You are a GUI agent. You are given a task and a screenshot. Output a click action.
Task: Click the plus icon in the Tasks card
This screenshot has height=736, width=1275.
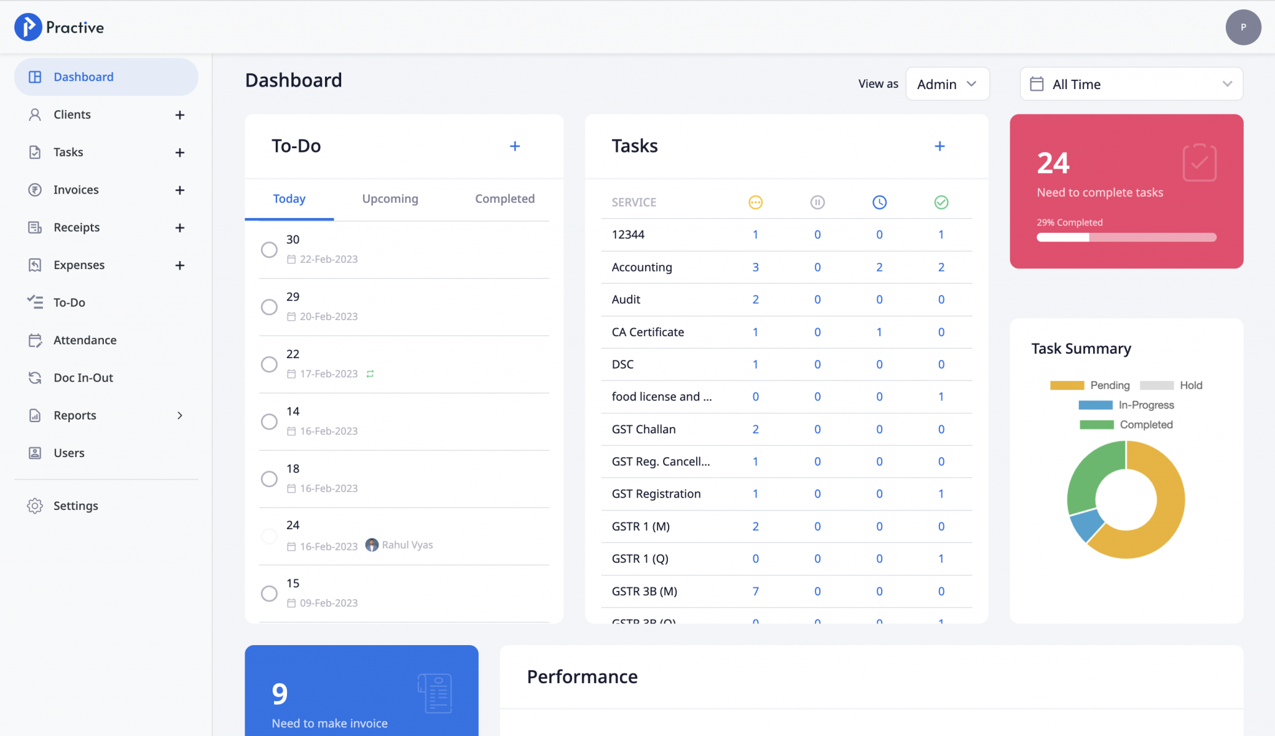(939, 146)
